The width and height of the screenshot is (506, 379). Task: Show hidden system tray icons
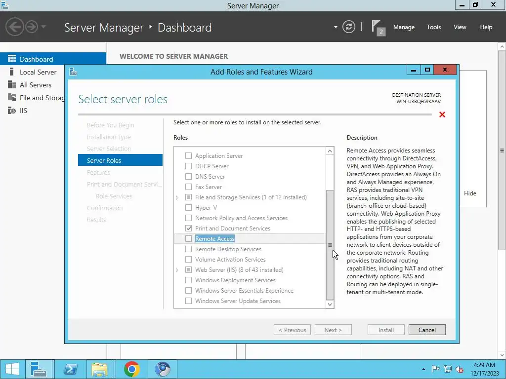423,369
